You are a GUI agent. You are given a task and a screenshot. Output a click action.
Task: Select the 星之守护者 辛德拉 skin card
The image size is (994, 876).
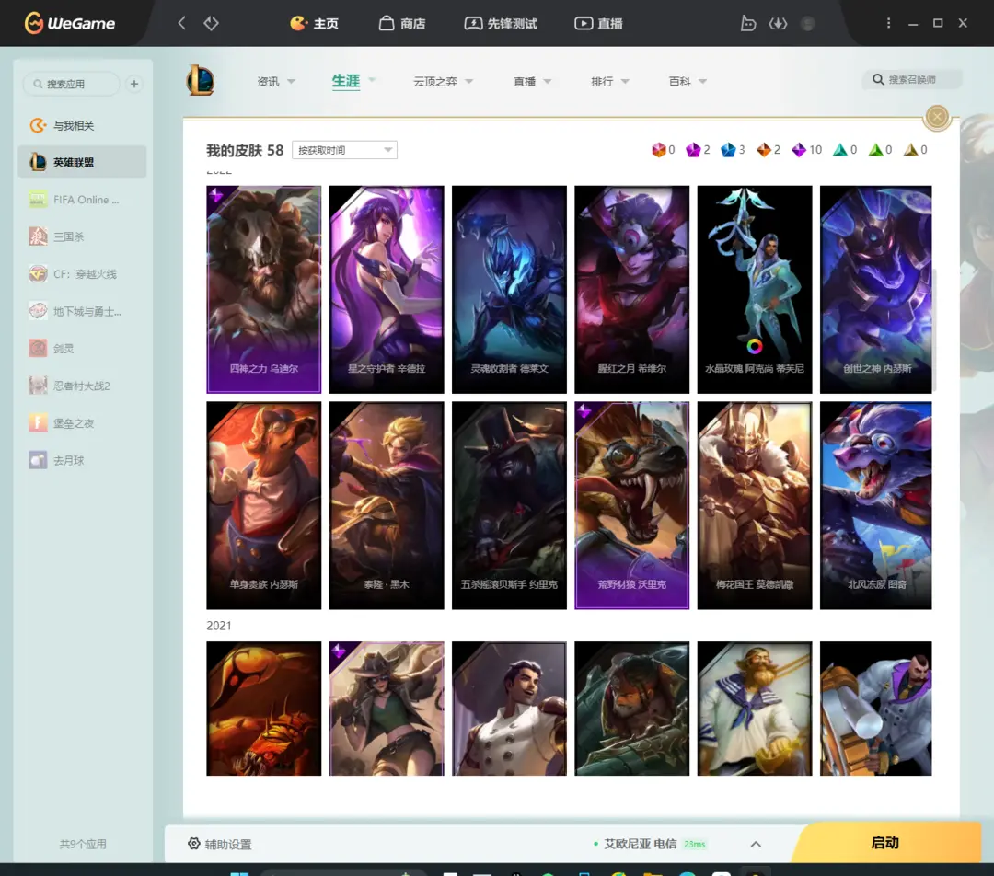[x=387, y=290]
